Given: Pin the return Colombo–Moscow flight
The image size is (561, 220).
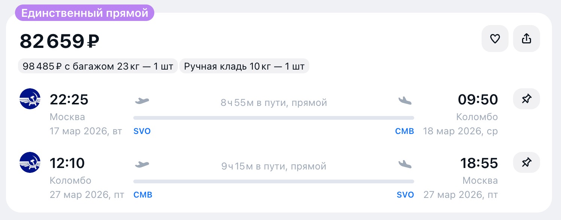Looking at the screenshot, I should (527, 162).
